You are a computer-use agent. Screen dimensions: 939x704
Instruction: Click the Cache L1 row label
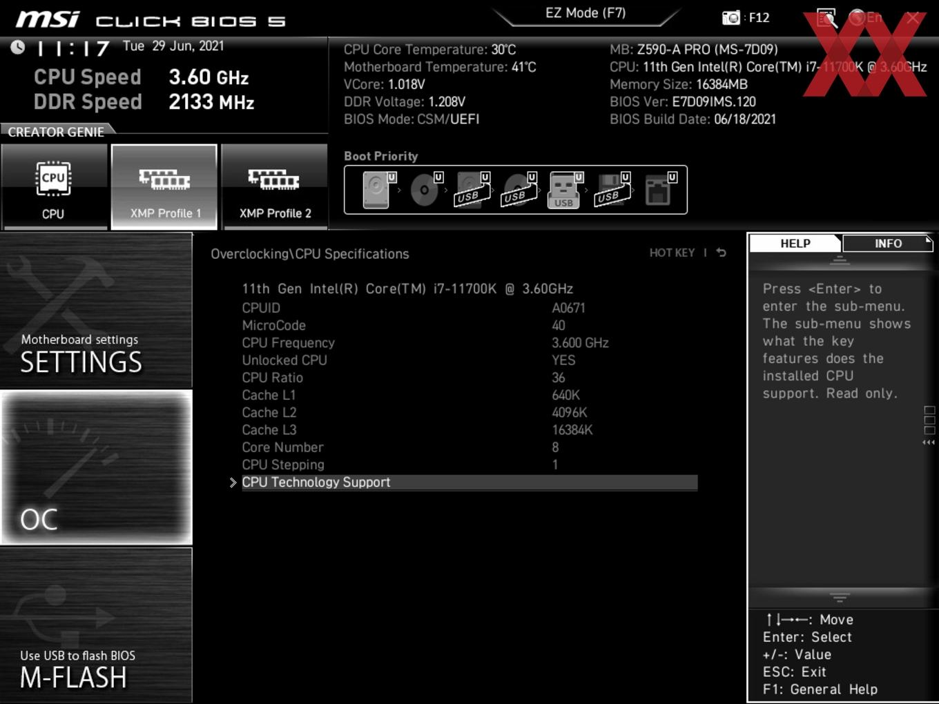(269, 395)
